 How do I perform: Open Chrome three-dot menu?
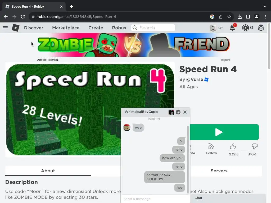click(x=265, y=17)
